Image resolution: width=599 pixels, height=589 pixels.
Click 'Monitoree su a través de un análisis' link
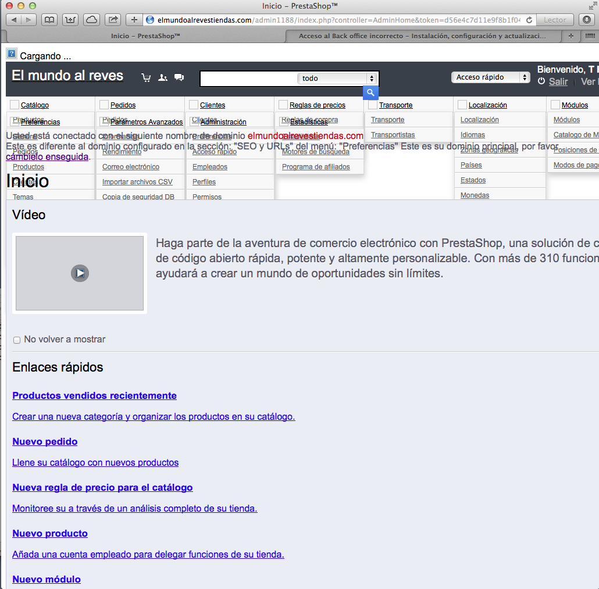pos(135,508)
